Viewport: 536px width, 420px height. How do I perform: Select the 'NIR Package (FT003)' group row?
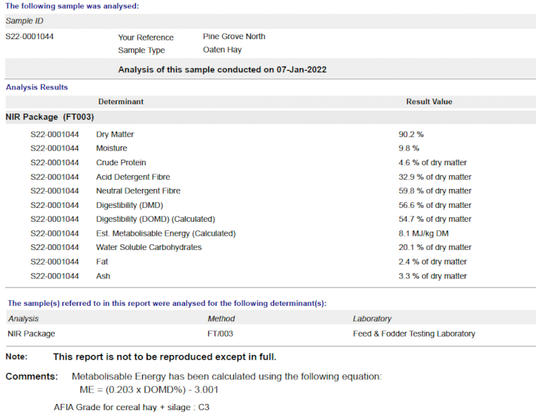pyautogui.click(x=50, y=117)
